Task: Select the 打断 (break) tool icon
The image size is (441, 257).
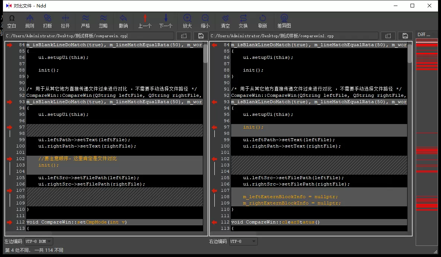Action: click(47, 21)
